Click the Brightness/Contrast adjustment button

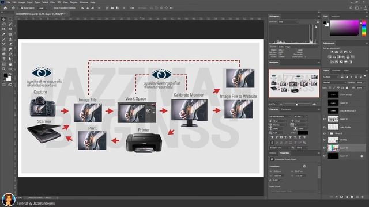(332, 52)
